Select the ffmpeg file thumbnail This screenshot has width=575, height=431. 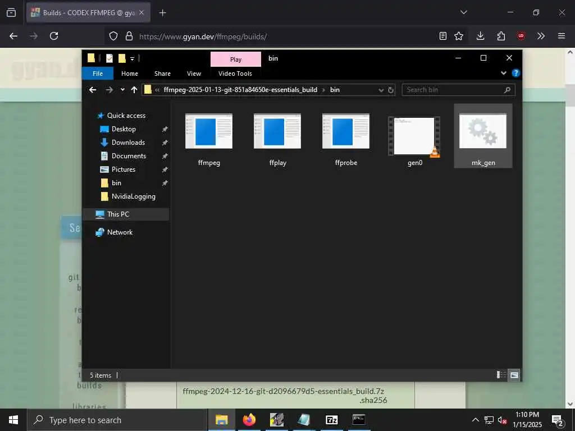[209, 131]
